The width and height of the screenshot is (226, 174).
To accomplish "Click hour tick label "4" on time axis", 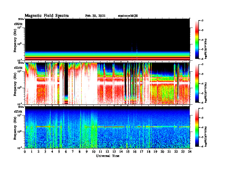I will coord(52,152).
